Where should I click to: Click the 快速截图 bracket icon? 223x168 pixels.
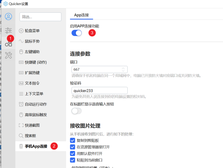pos(21,125)
